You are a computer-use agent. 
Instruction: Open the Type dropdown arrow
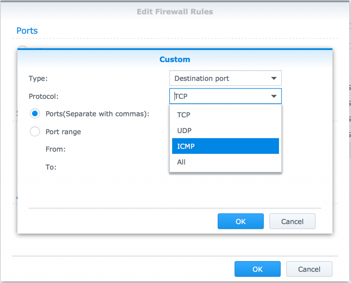(x=274, y=78)
